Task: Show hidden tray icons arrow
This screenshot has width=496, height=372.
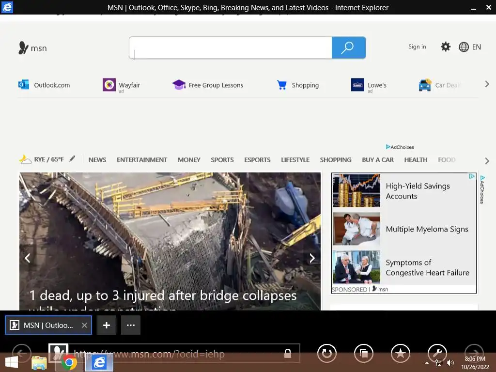Action: pyautogui.click(x=427, y=363)
